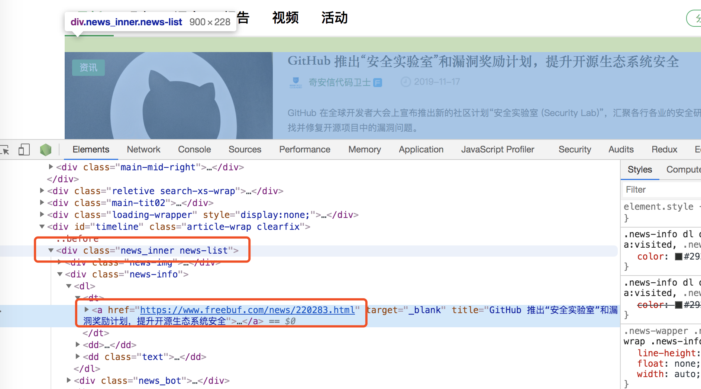Viewport: 701px width, 389px height.
Task: Open the Performance tab
Action: pos(305,150)
